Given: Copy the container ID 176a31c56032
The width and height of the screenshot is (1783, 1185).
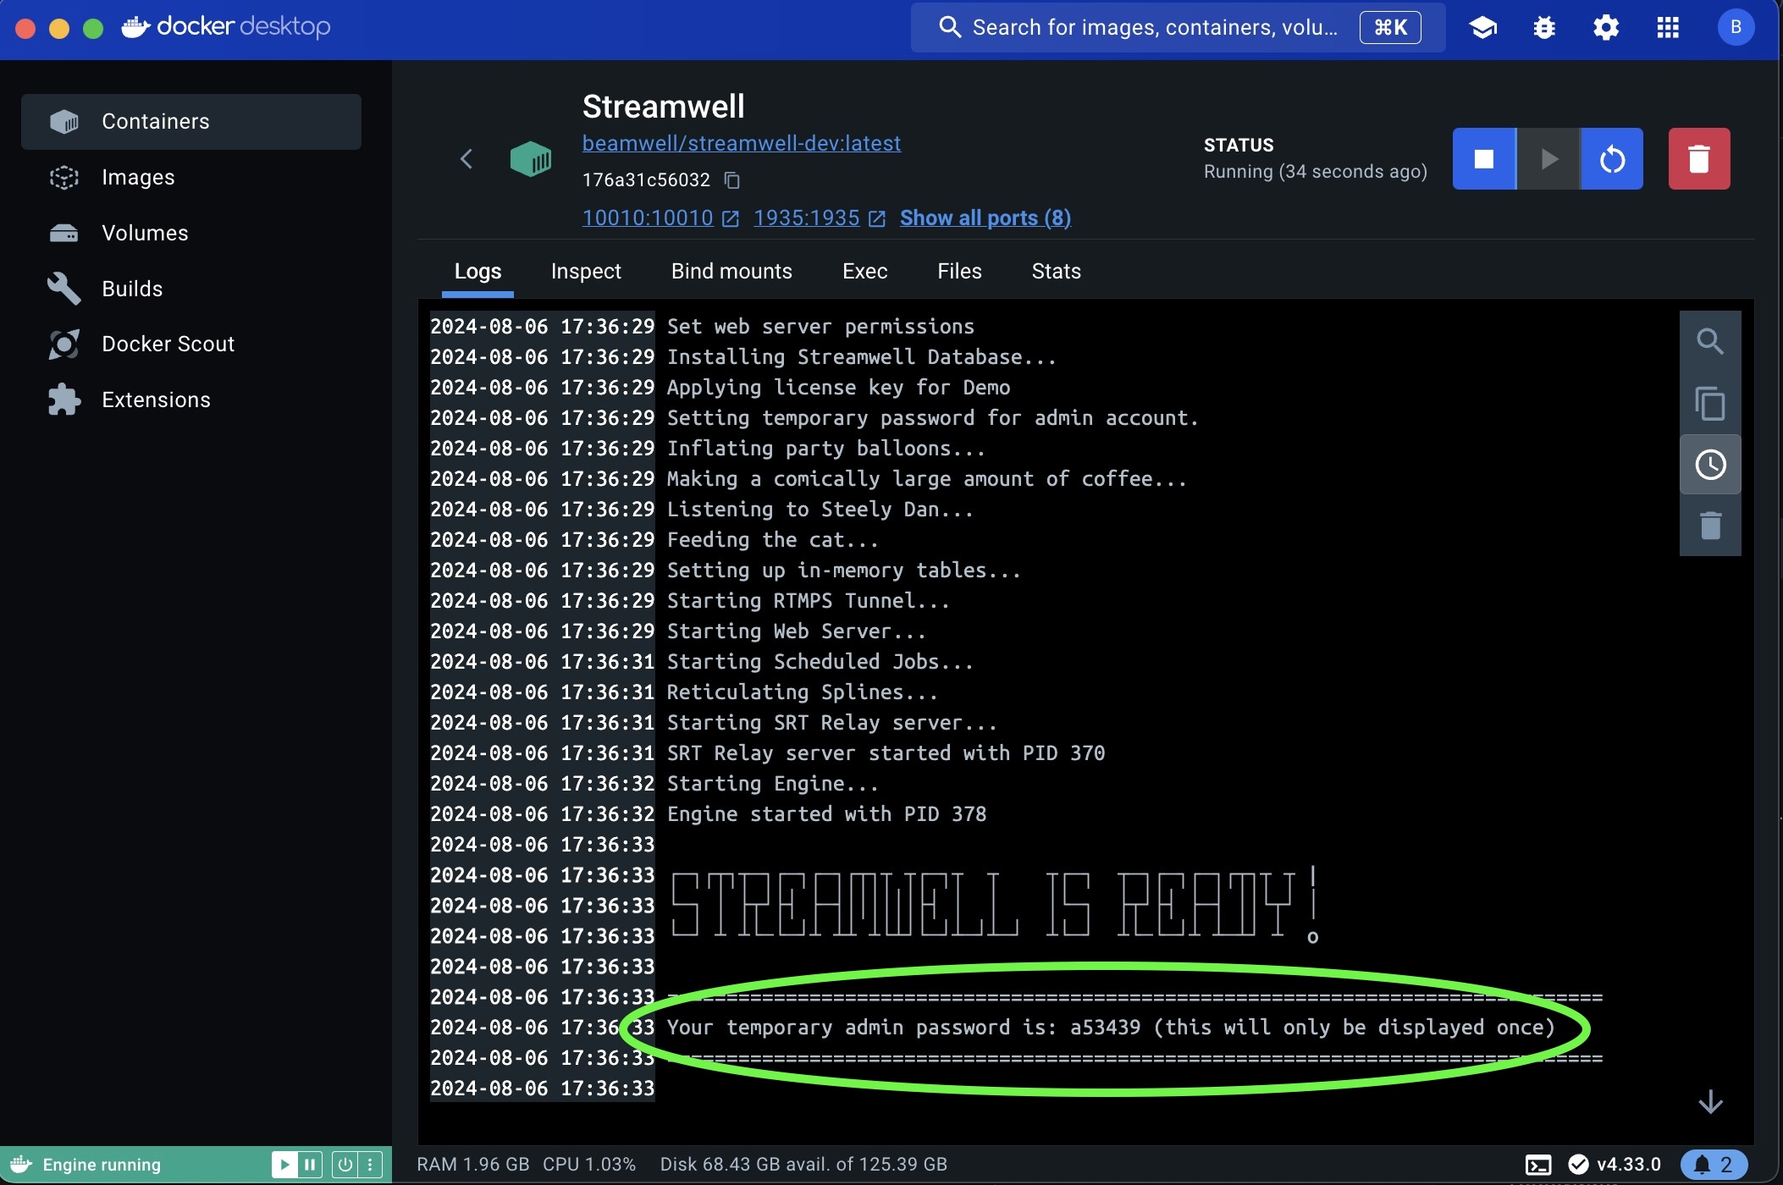Looking at the screenshot, I should [732, 180].
